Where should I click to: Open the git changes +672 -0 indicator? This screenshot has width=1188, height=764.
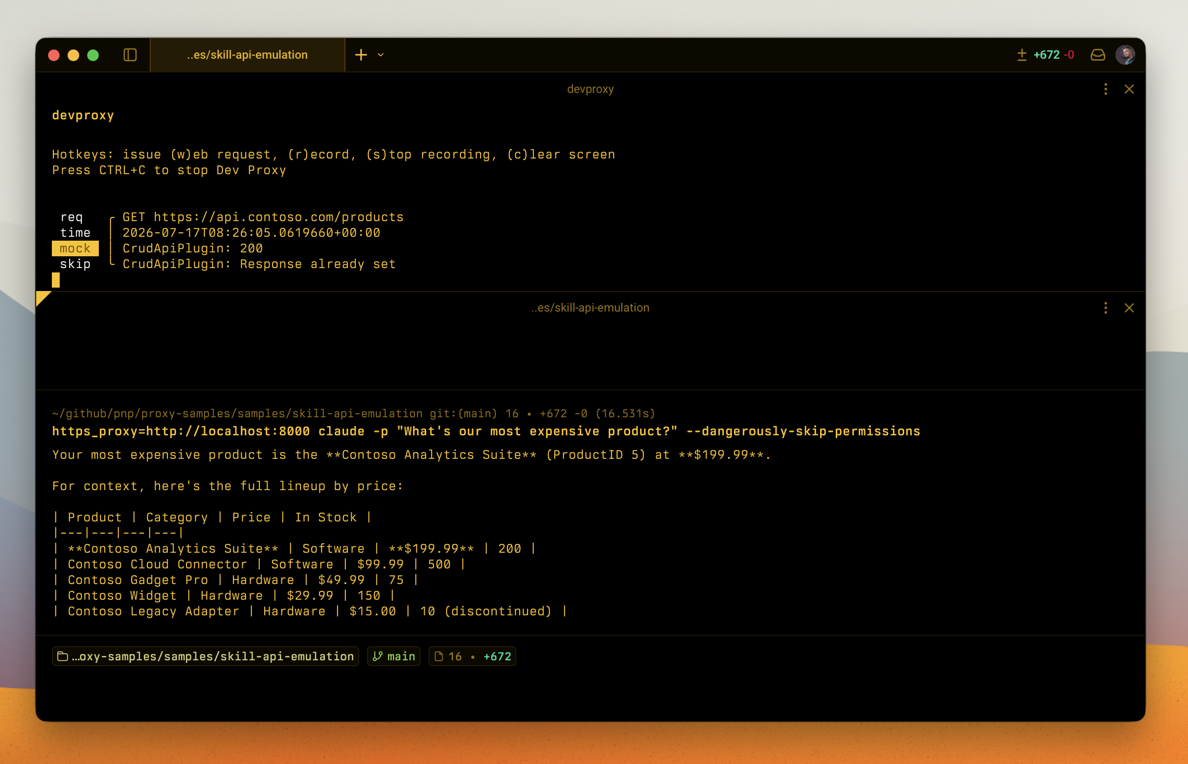tap(1046, 55)
